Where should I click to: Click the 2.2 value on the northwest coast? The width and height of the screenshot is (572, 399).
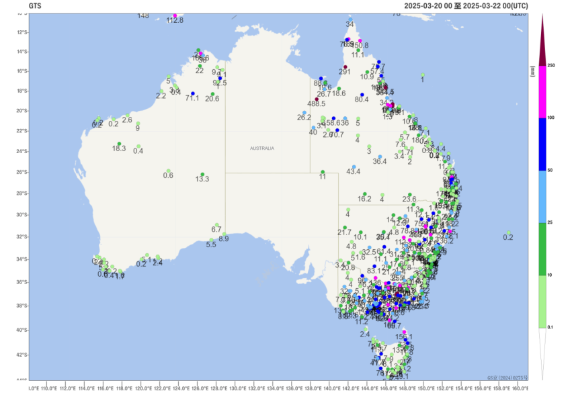point(161,96)
